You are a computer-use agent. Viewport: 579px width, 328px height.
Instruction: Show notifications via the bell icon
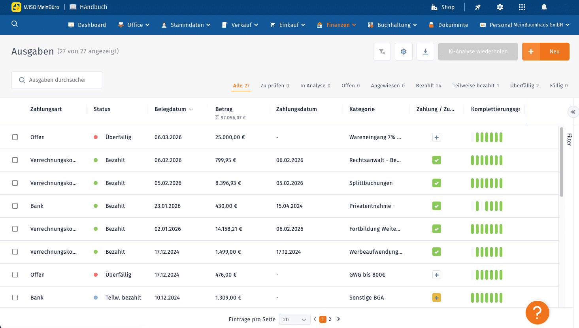[x=544, y=7]
